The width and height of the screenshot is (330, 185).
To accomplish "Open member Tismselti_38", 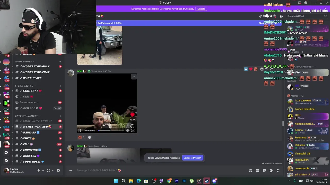I will (308, 154).
